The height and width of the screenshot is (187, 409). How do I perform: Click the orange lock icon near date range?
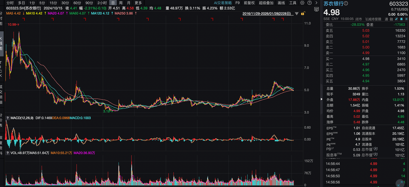click(x=303, y=13)
